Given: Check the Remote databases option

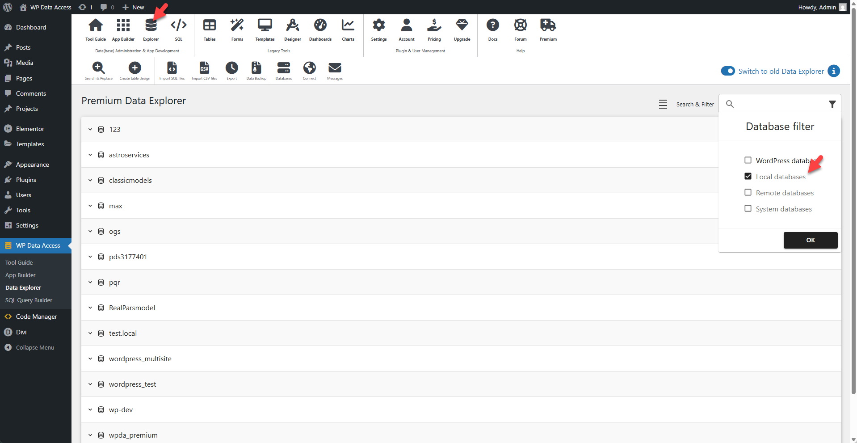Looking at the screenshot, I should pos(748,192).
